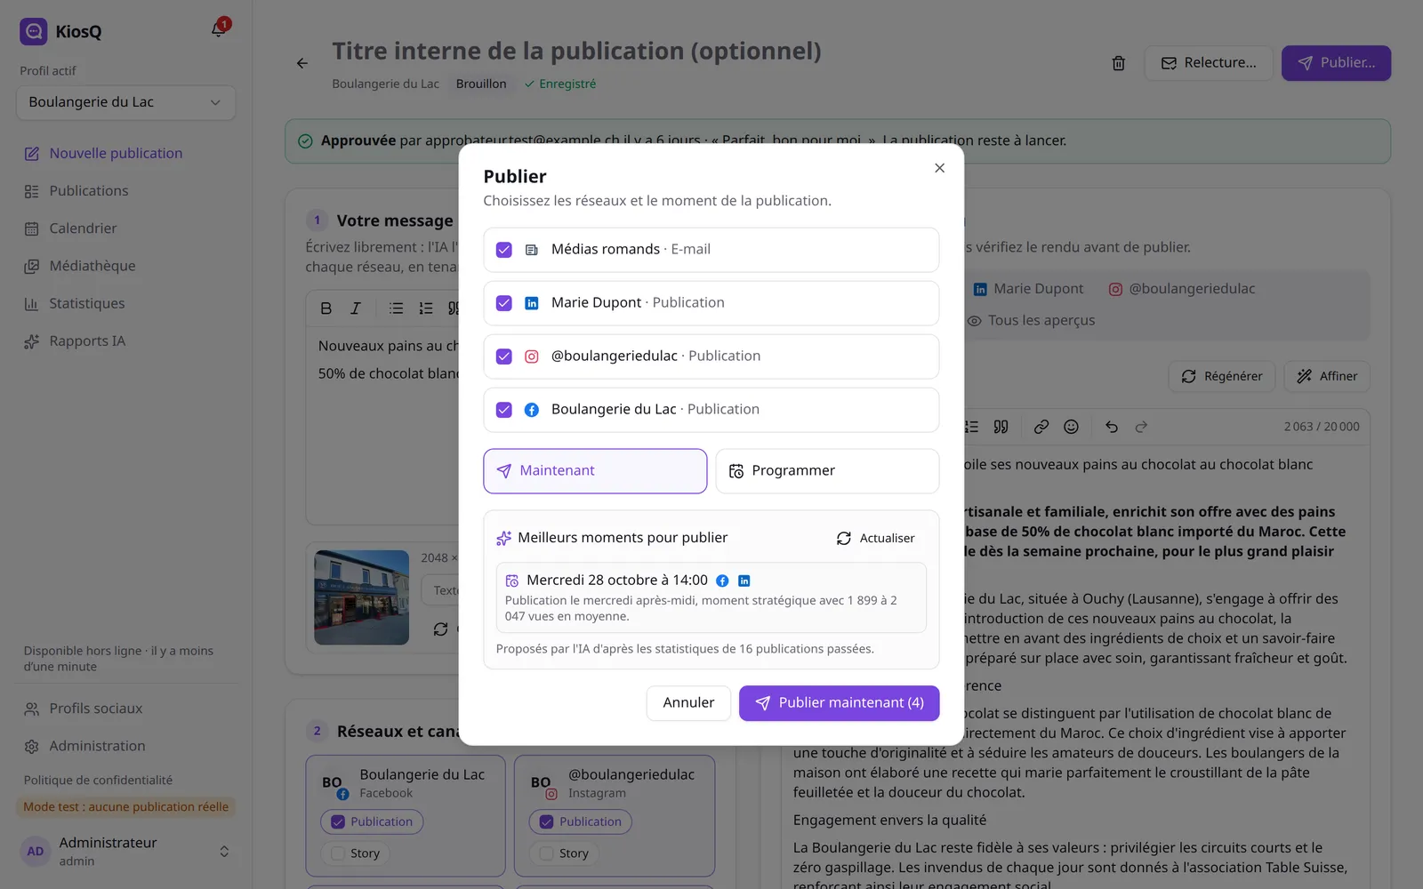
Task: Open the emoji picker in the preview editor
Action: [1071, 427]
